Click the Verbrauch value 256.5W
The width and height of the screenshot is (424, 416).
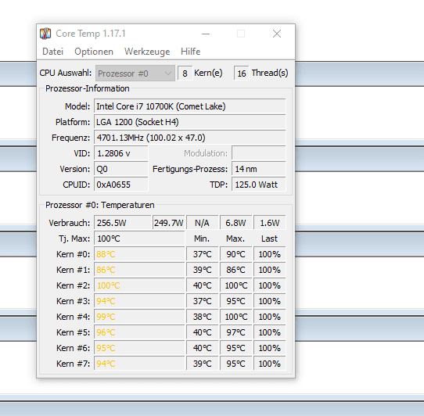pyautogui.click(x=122, y=223)
